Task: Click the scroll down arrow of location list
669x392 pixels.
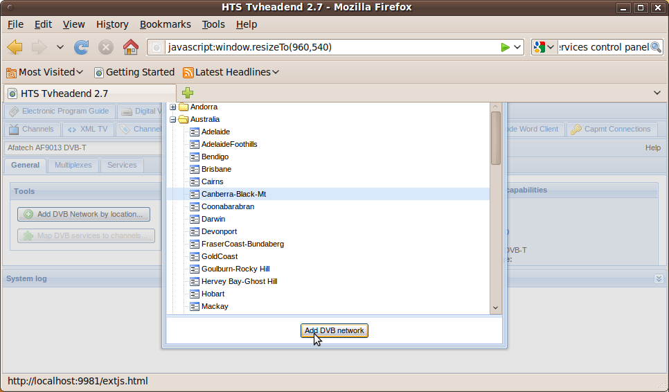Action: point(495,308)
